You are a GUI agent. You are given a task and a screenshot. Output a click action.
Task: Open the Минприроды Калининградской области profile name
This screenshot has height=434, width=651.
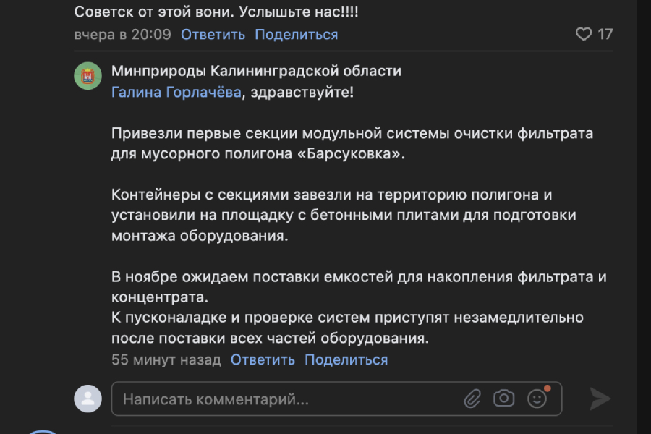[256, 71]
